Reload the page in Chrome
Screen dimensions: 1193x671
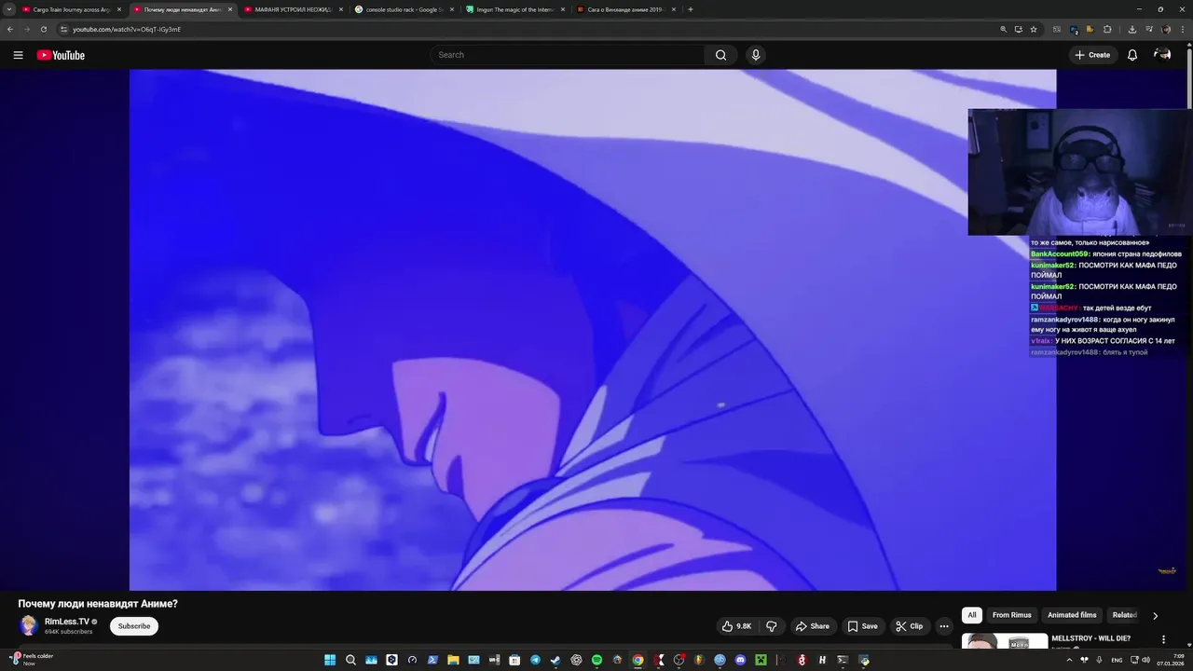point(43,29)
